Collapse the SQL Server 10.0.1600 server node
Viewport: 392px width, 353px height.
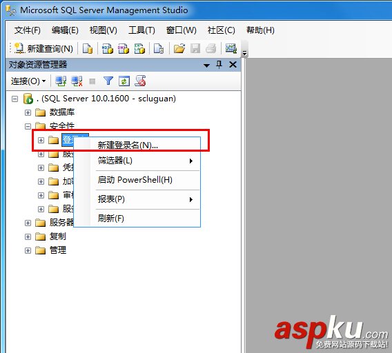(x=15, y=99)
